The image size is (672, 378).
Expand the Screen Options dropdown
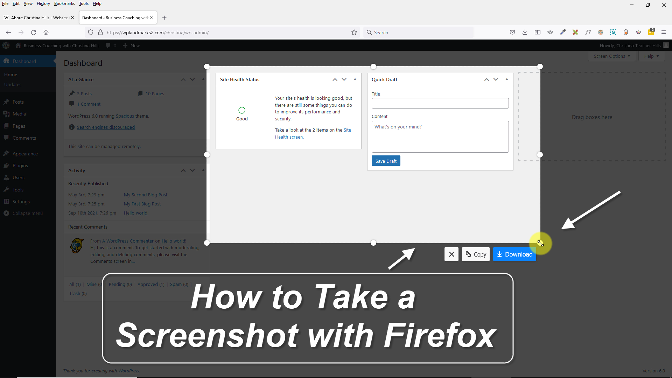click(x=612, y=56)
